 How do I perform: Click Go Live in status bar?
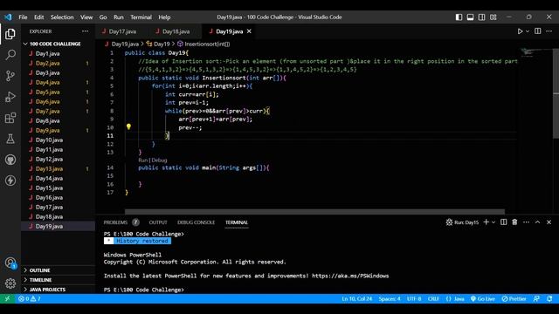[x=483, y=298]
